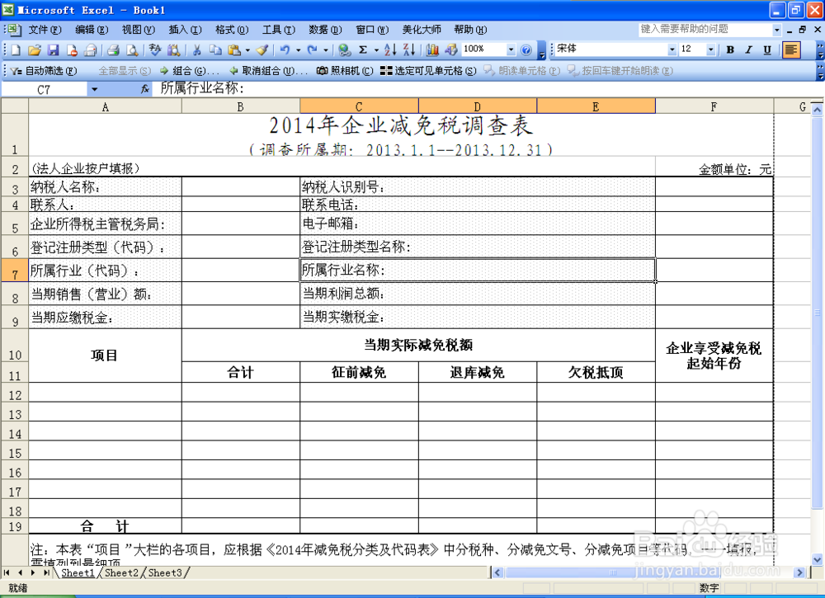Image resolution: width=825 pixels, height=598 pixels.
Task: Click the 取消组合 ungroup button
Action: [268, 70]
